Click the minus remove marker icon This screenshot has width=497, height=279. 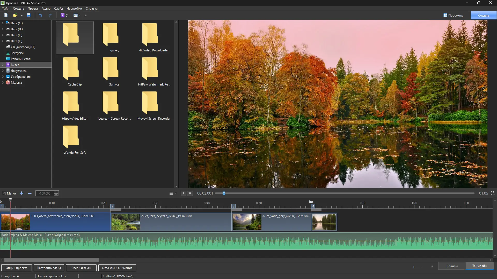[x=30, y=193]
